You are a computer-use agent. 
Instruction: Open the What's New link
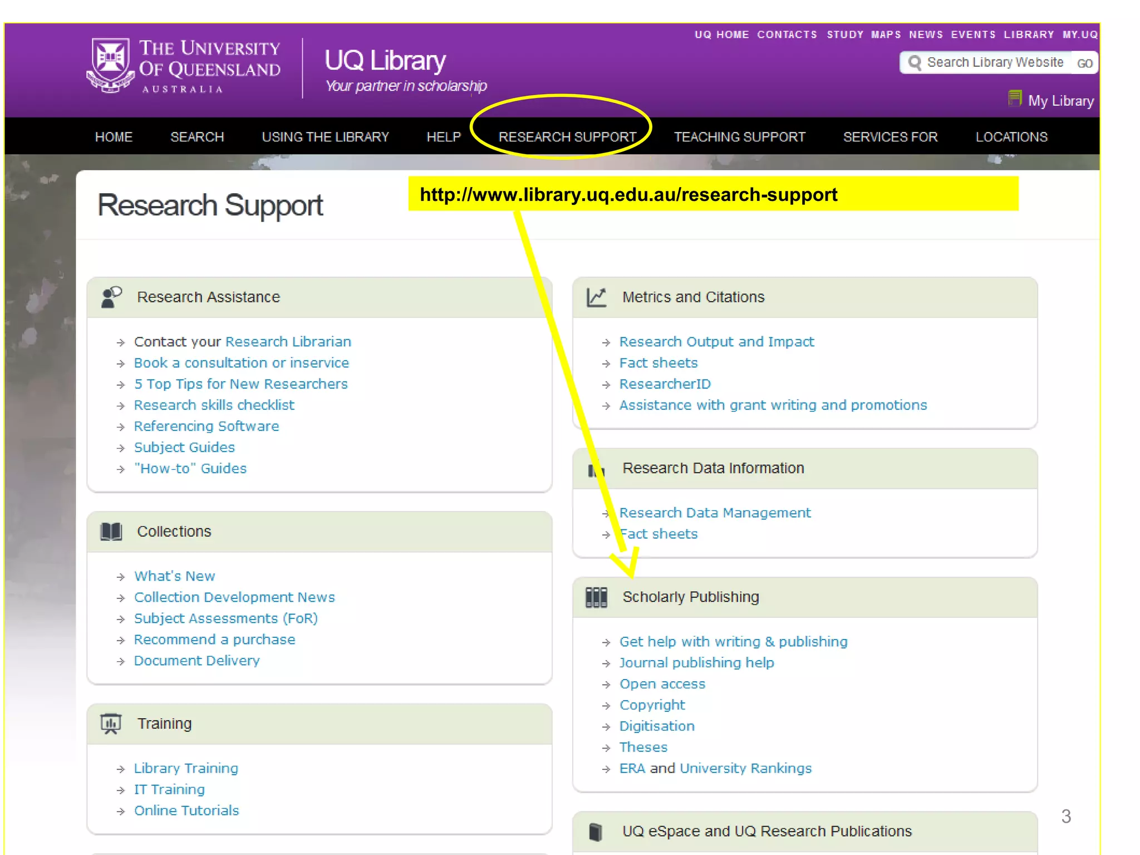(175, 576)
